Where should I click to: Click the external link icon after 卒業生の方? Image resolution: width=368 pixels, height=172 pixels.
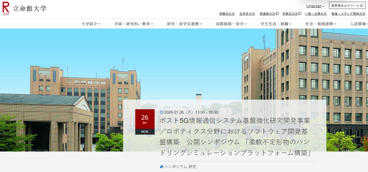tap(300, 14)
